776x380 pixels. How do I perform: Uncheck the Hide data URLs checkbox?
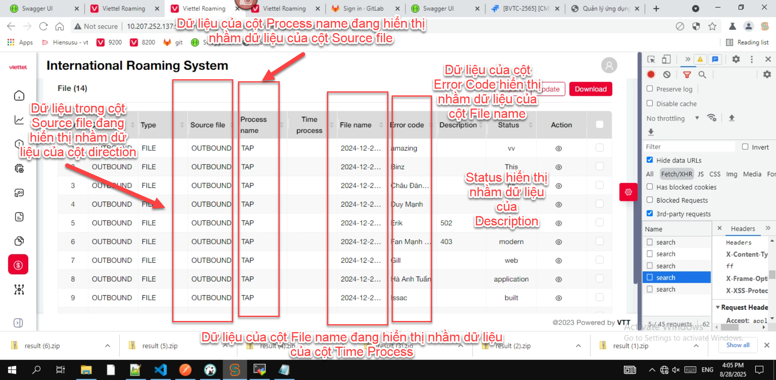(x=650, y=160)
